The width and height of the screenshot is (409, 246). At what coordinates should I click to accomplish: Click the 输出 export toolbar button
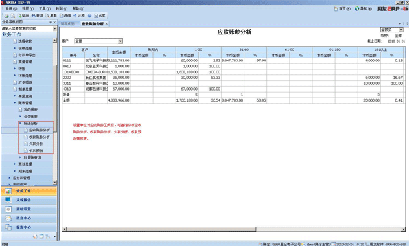[x=23, y=16]
